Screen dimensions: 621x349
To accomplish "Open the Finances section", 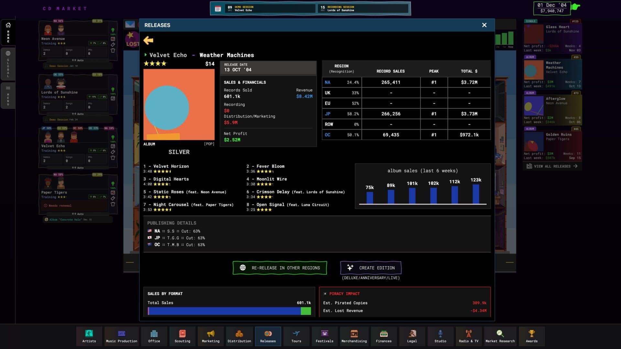I will pos(384,336).
